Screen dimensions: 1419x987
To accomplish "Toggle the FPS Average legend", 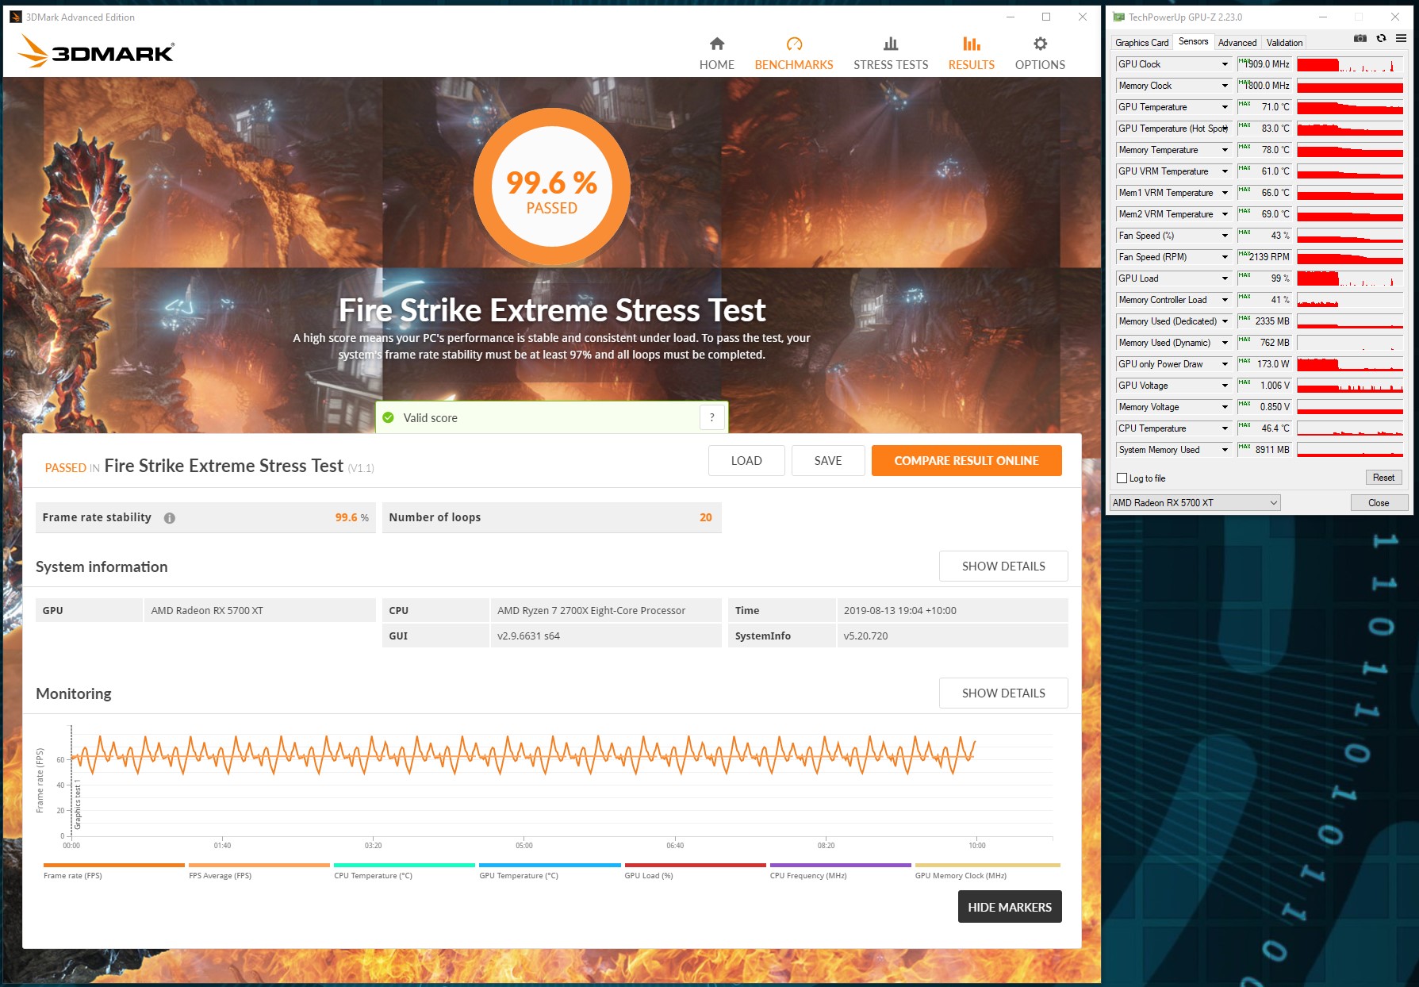I will (259, 871).
